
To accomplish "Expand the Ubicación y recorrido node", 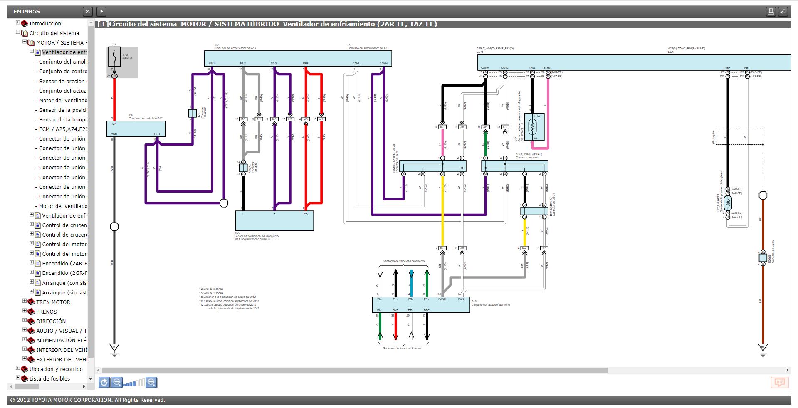I will coord(18,368).
